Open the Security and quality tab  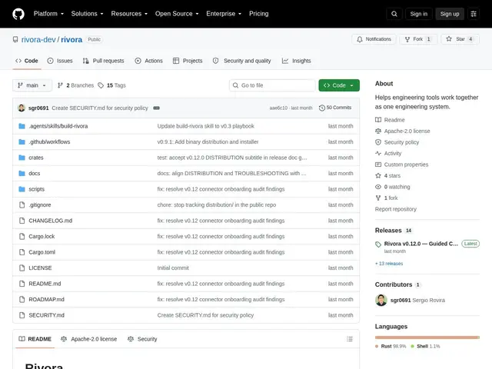241,61
